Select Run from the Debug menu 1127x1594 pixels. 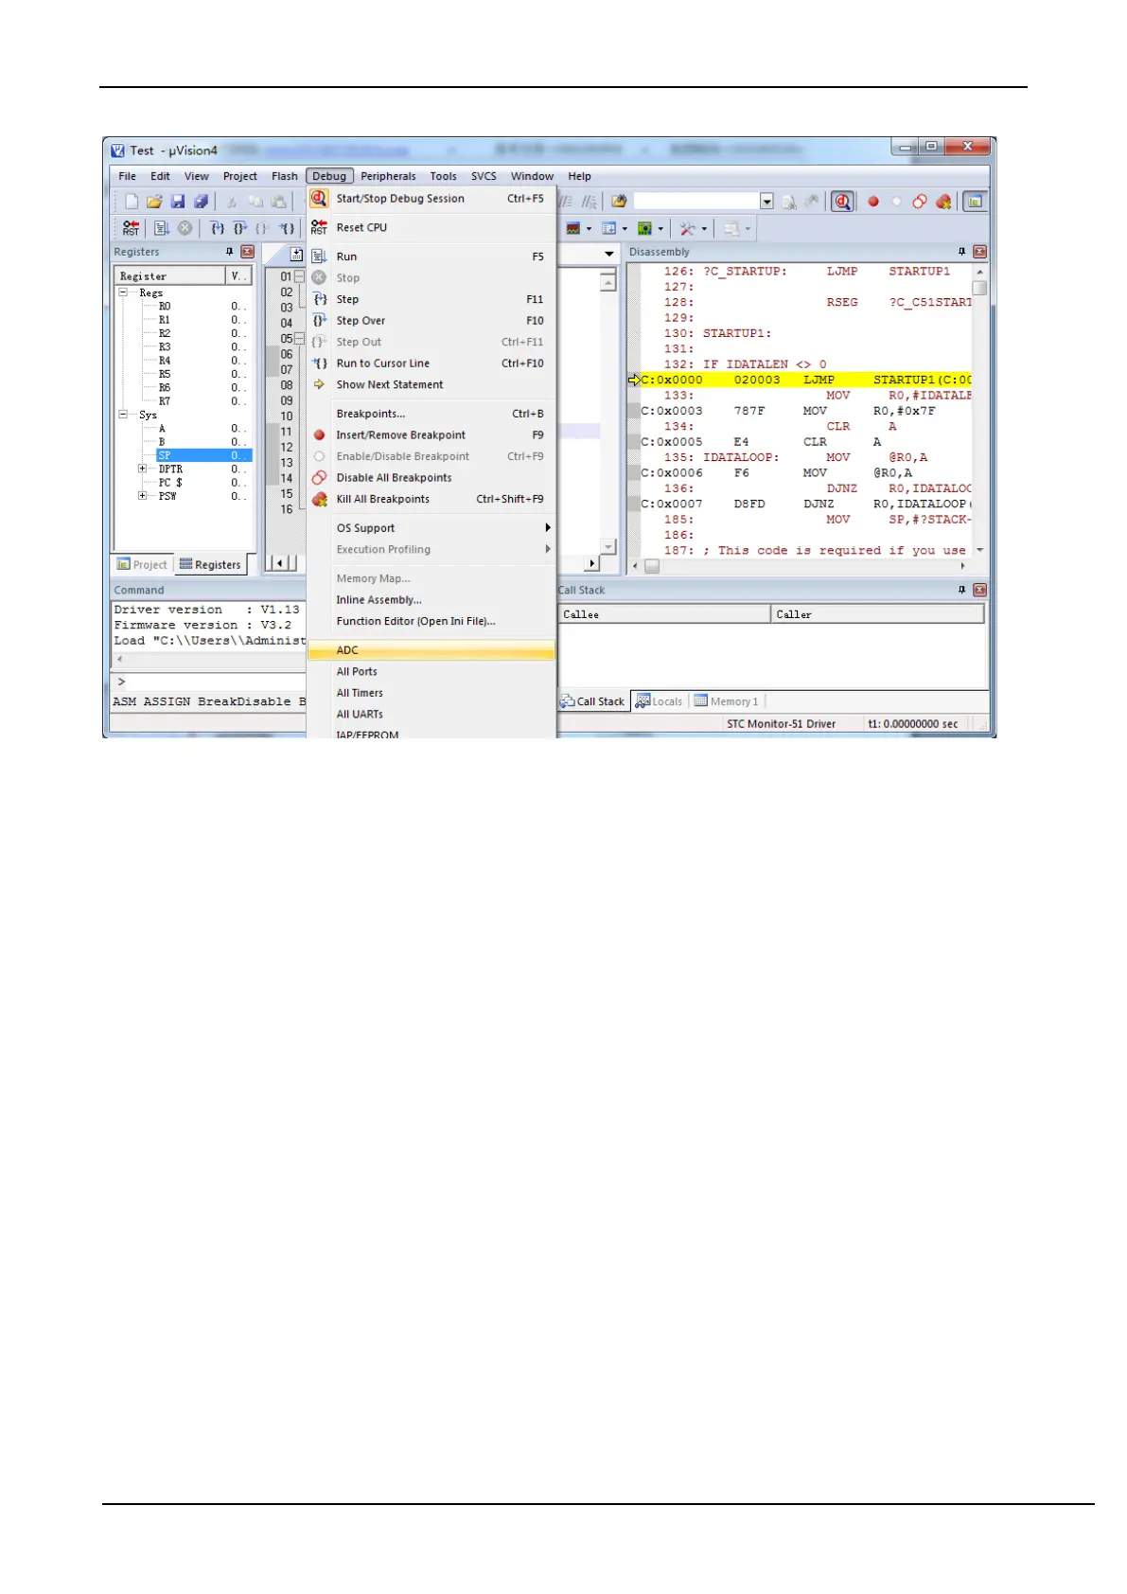point(431,257)
